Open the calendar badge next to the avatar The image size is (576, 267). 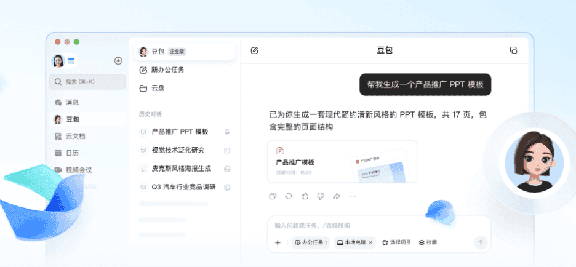point(71,61)
